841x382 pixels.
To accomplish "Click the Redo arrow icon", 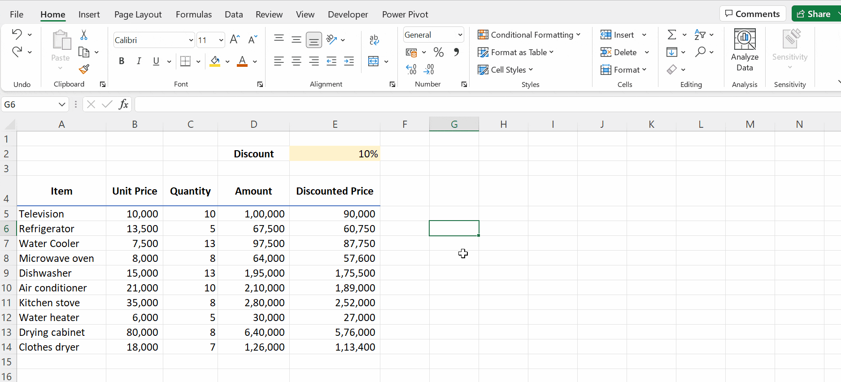I will pos(17,52).
